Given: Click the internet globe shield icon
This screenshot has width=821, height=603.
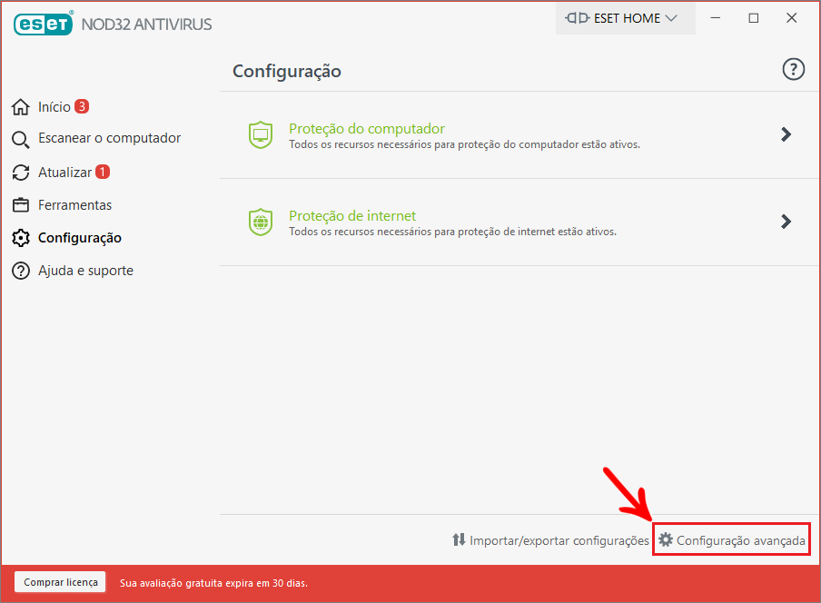Looking at the screenshot, I should click(261, 222).
